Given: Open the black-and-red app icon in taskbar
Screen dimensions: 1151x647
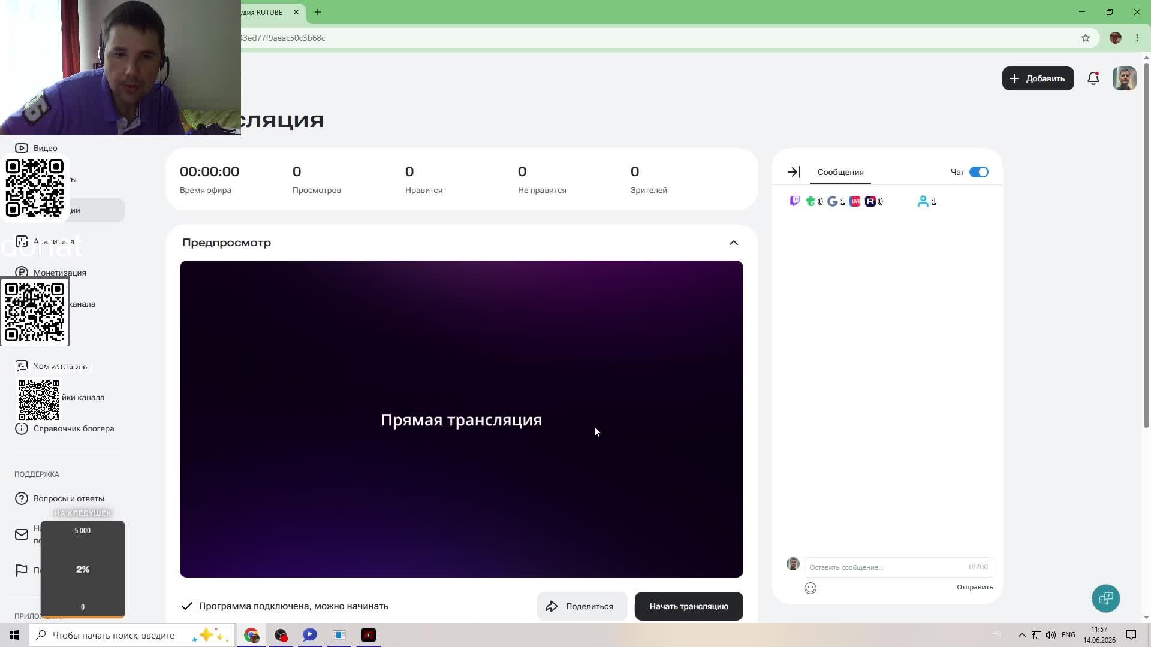Looking at the screenshot, I should click(369, 635).
